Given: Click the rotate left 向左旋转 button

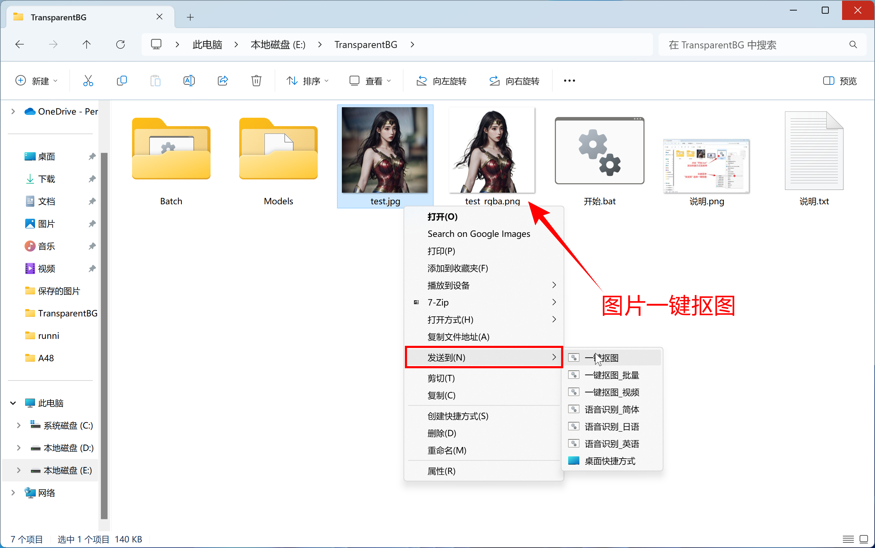Looking at the screenshot, I should click(441, 81).
